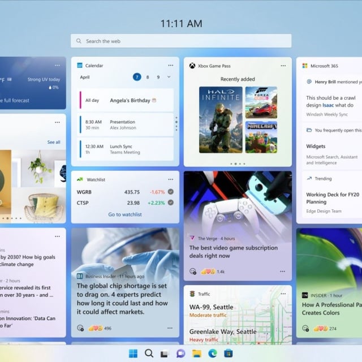Open Halo Infinite game cover
This screenshot has height=362, width=362.
click(x=221, y=119)
